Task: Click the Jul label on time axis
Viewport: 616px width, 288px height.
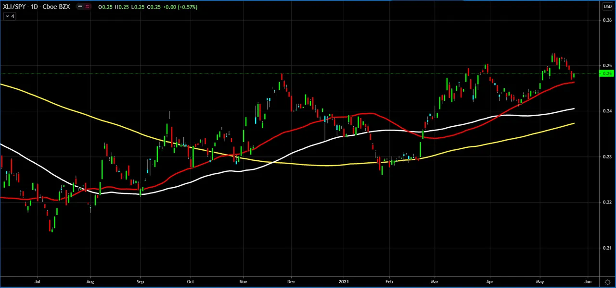Action: (37, 282)
